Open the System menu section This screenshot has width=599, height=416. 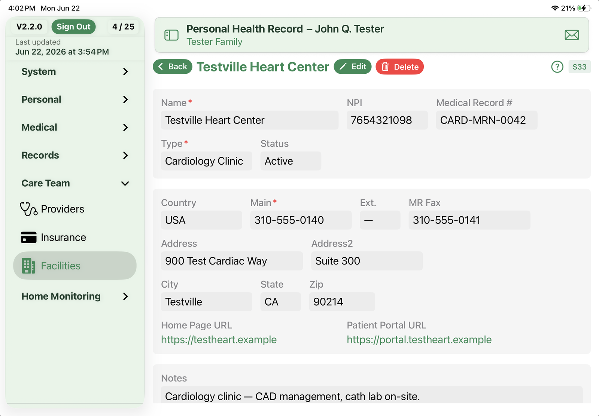75,71
